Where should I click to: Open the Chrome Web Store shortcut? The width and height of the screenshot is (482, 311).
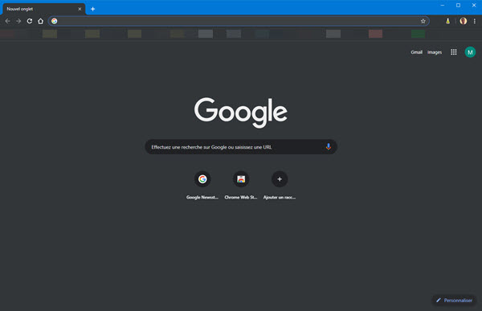pyautogui.click(x=241, y=185)
